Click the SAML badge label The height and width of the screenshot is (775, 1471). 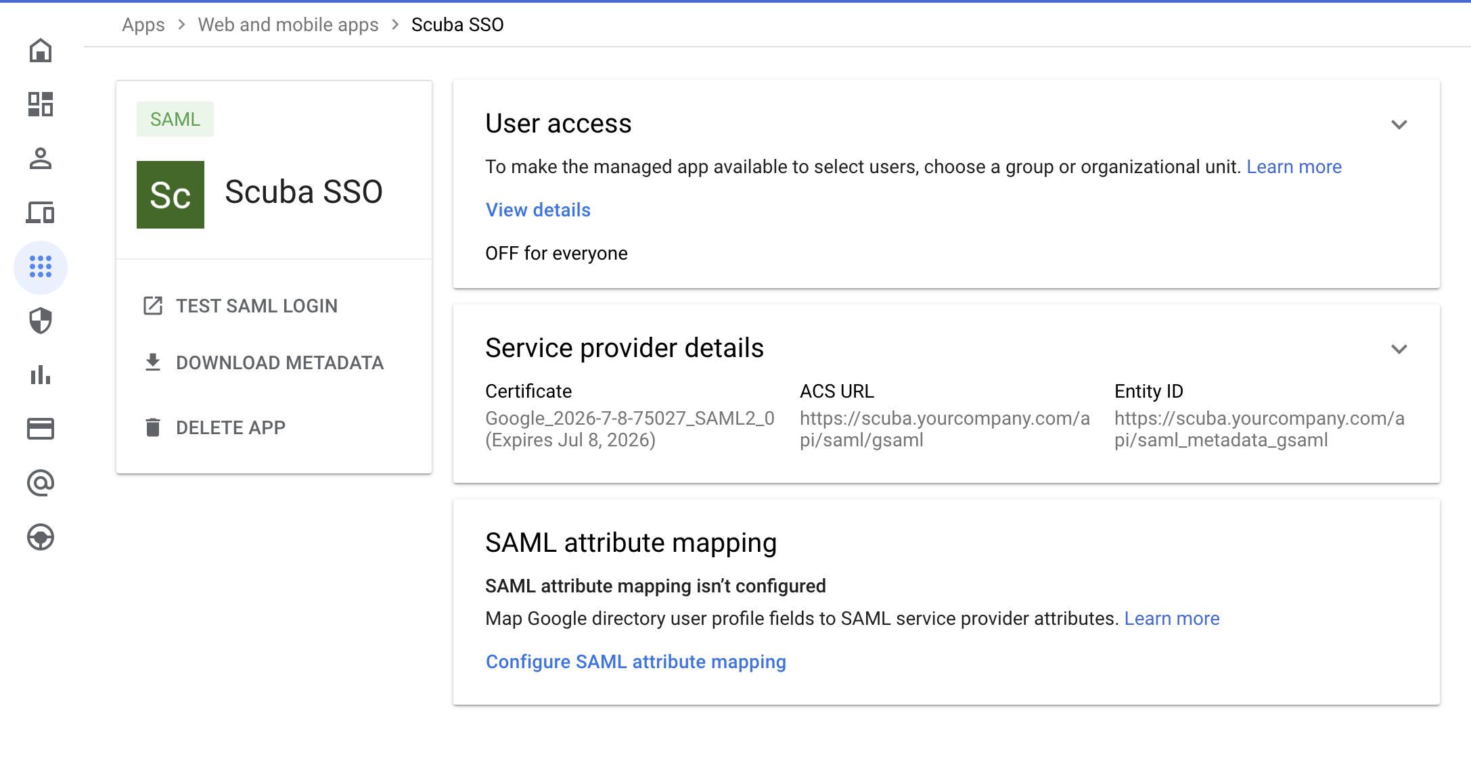click(x=175, y=119)
